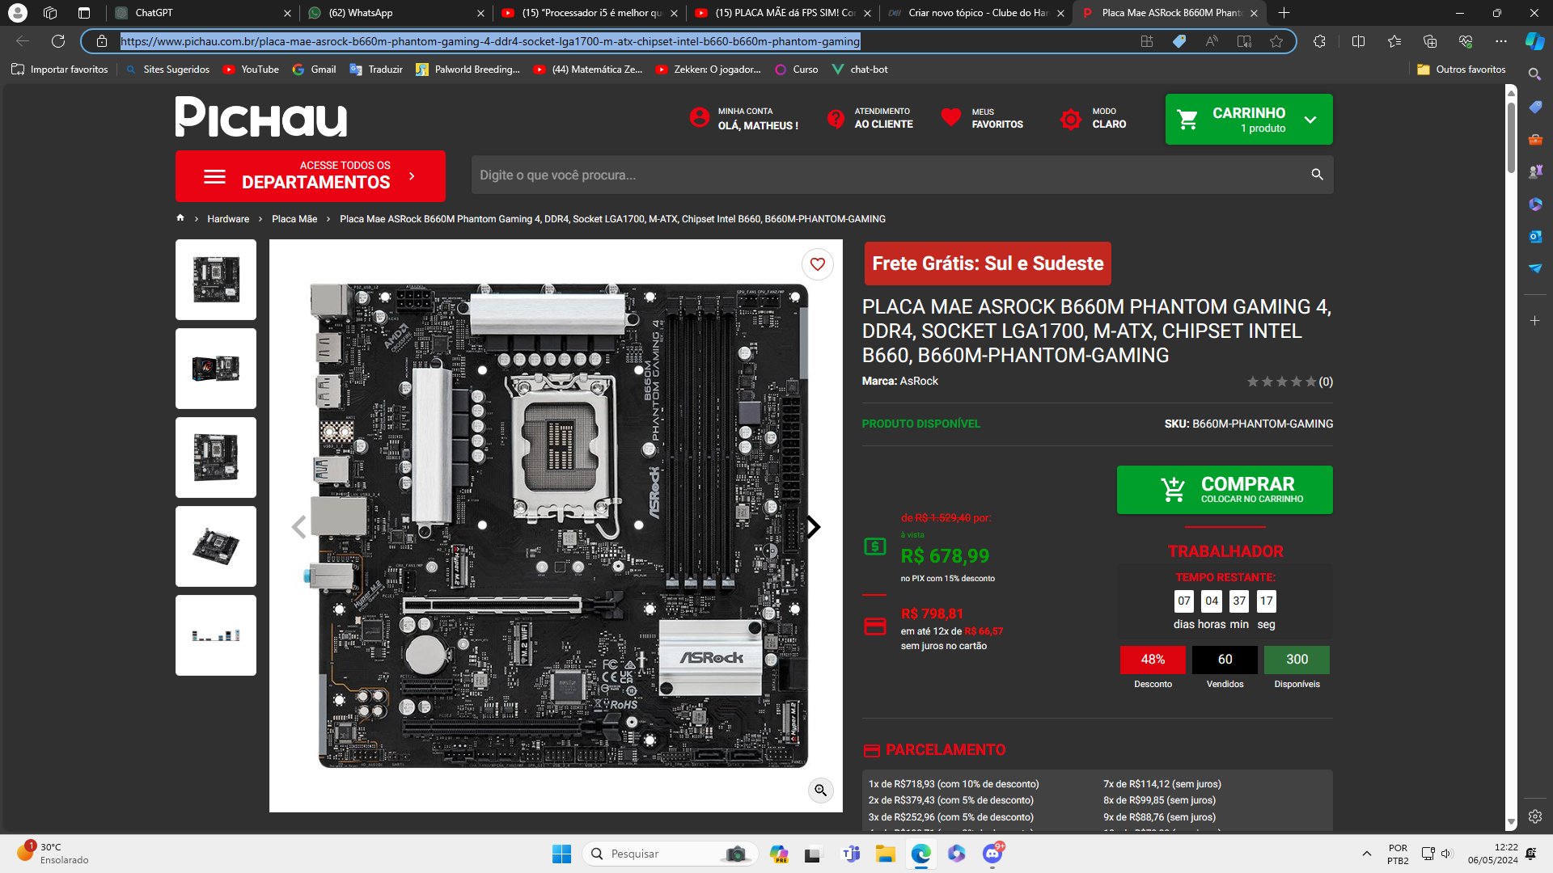Viewport: 1553px width, 873px height.
Task: Open chat-bot bookmark
Action: [860, 70]
